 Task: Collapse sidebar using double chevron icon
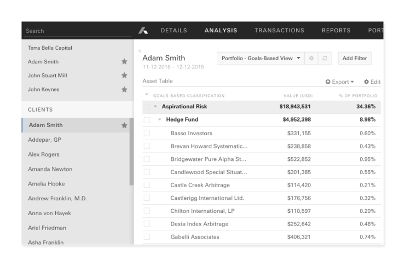(140, 50)
